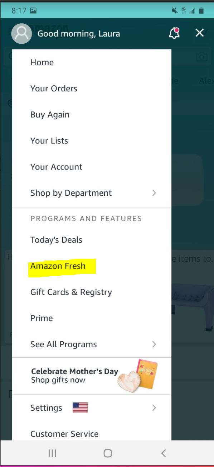Close the side menu with X icon

coord(200,33)
